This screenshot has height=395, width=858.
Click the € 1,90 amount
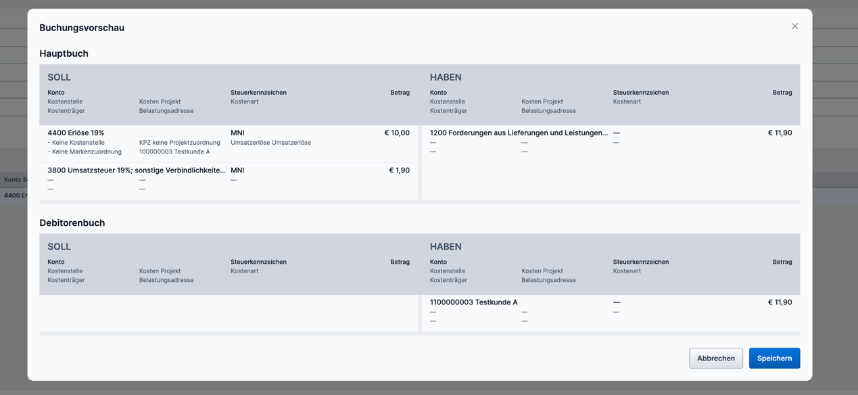tap(399, 170)
